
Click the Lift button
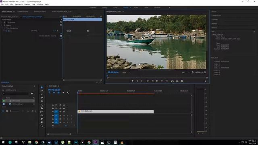click(x=172, y=81)
